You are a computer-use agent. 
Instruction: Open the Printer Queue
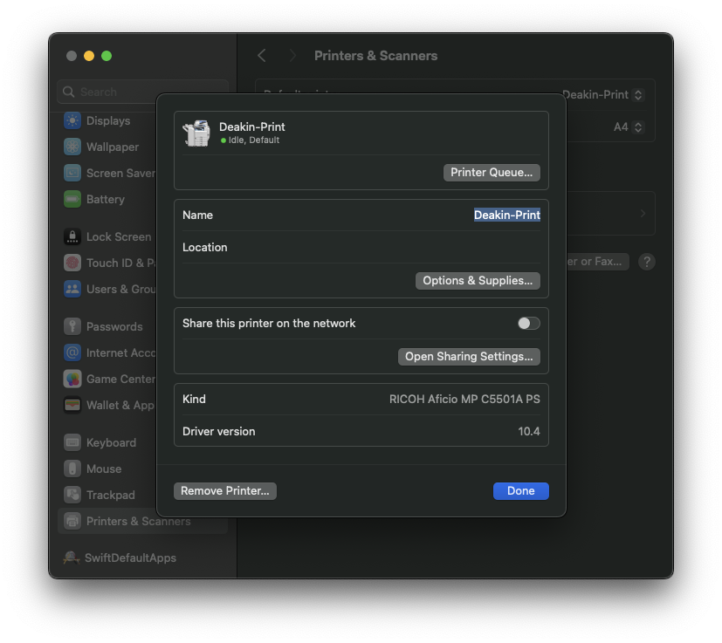click(x=491, y=172)
